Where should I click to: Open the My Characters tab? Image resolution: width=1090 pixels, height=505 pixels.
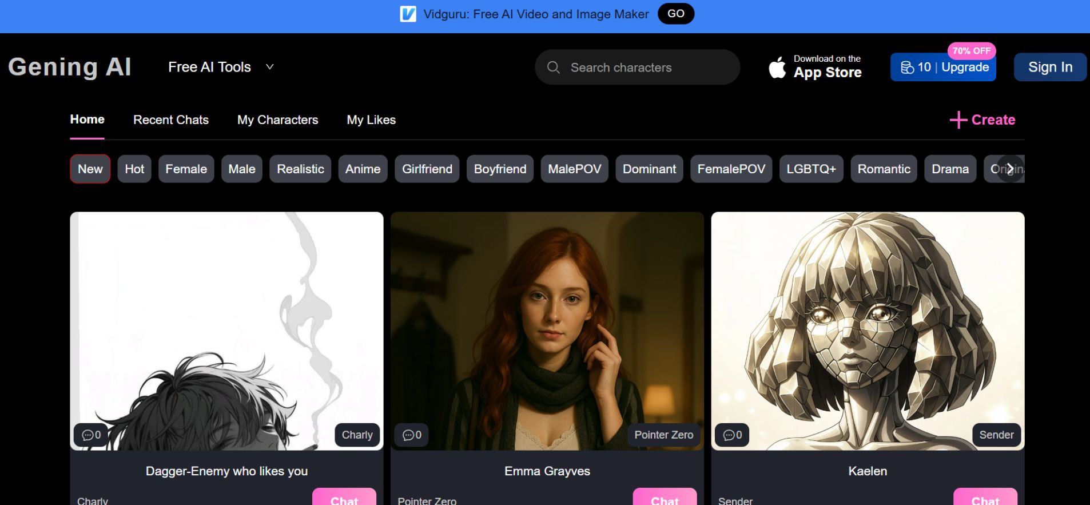[277, 120]
